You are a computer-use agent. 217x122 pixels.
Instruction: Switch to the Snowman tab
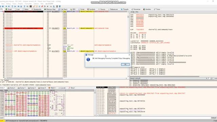coord(136,9)
